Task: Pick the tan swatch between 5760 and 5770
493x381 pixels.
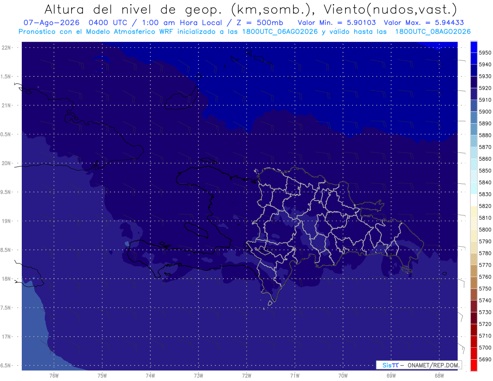Action: [474, 271]
